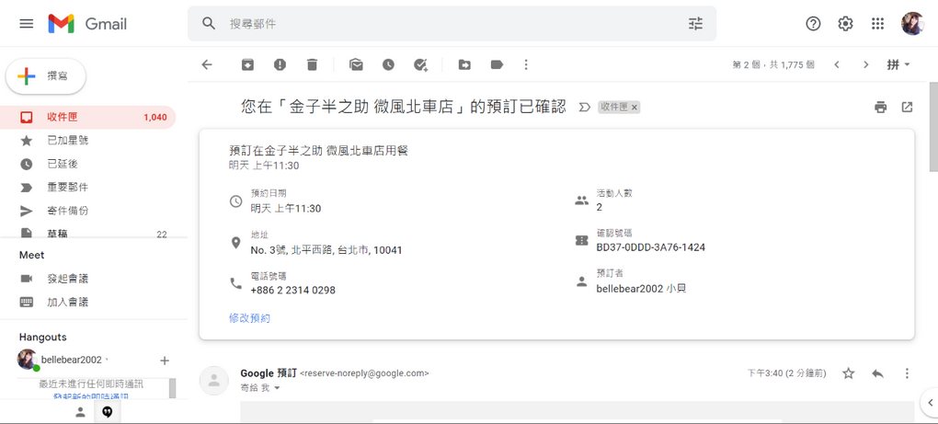938x424 pixels.
Task: Click the 撰寫 compose button
Action: click(x=46, y=76)
